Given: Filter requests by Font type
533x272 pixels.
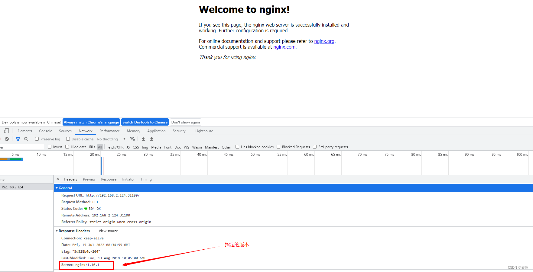Looking at the screenshot, I should coord(168,147).
